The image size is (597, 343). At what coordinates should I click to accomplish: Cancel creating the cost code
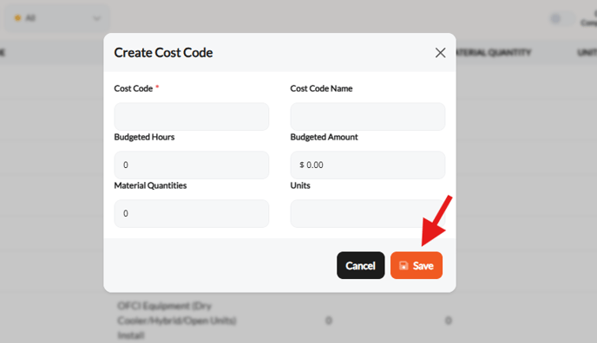pyautogui.click(x=361, y=265)
